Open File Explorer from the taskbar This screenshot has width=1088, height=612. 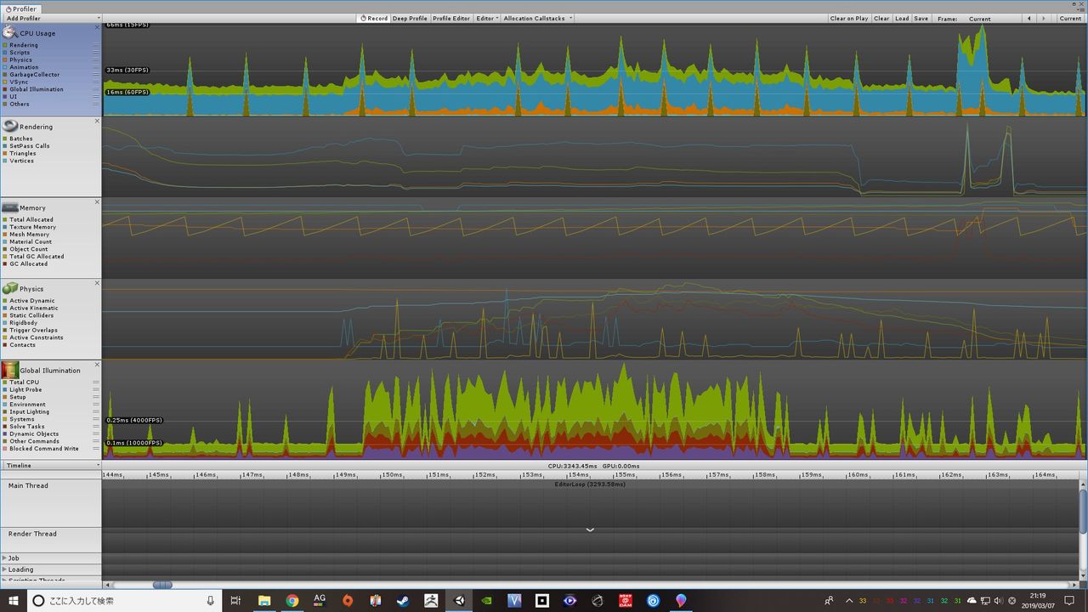click(x=263, y=600)
